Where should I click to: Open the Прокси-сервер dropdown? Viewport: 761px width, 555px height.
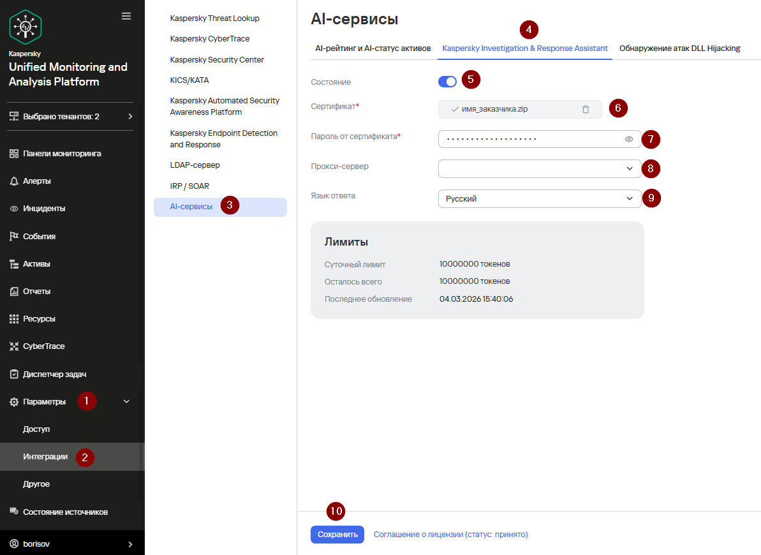540,168
